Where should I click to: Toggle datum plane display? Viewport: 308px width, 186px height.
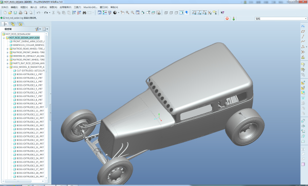point(194,13)
